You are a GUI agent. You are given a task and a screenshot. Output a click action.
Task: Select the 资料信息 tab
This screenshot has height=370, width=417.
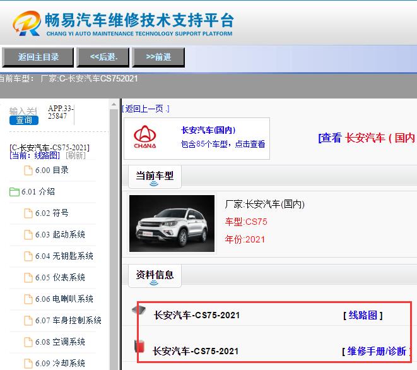(x=155, y=275)
